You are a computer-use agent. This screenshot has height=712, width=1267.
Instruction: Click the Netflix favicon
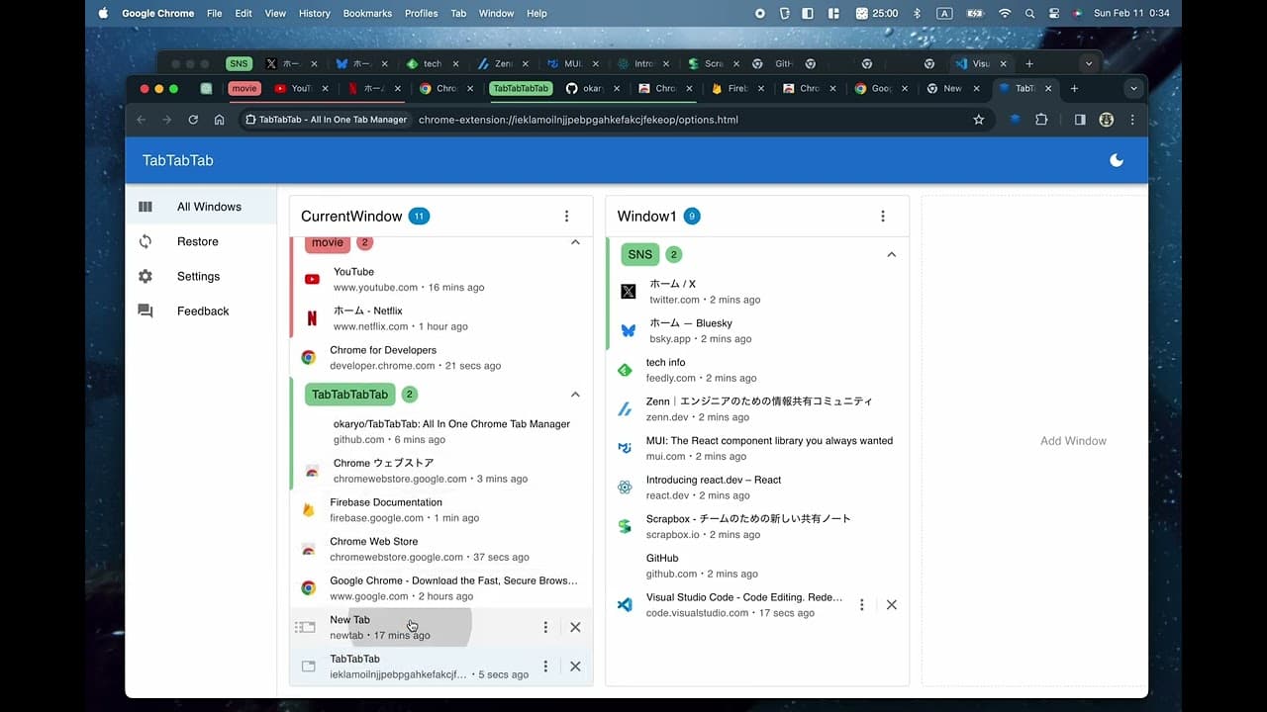pyautogui.click(x=312, y=318)
